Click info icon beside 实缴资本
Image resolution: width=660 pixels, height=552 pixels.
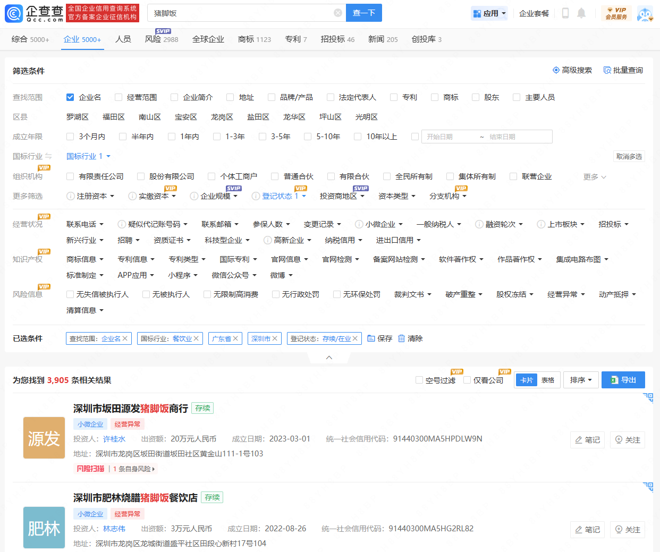pos(132,196)
